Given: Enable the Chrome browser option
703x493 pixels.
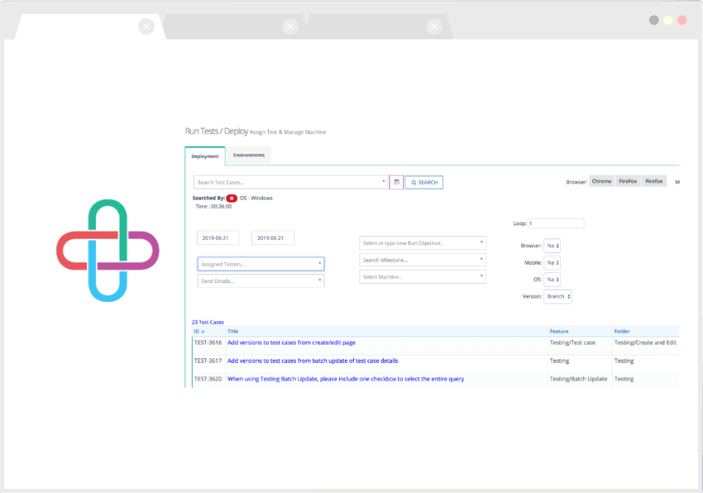Looking at the screenshot, I should pos(601,181).
